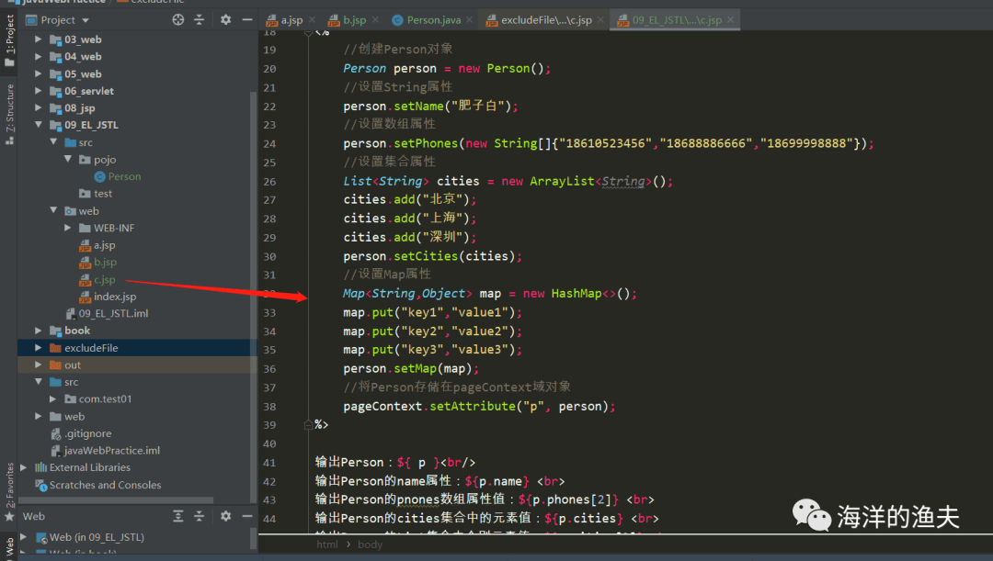
Task: Click the collapse all icon in Project panel
Action: tap(199, 19)
